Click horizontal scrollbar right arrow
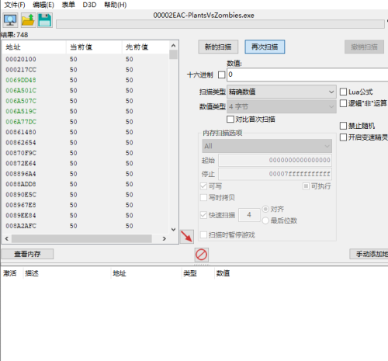Image resolution: width=388 pixels, height=361 pixels. 164,238
